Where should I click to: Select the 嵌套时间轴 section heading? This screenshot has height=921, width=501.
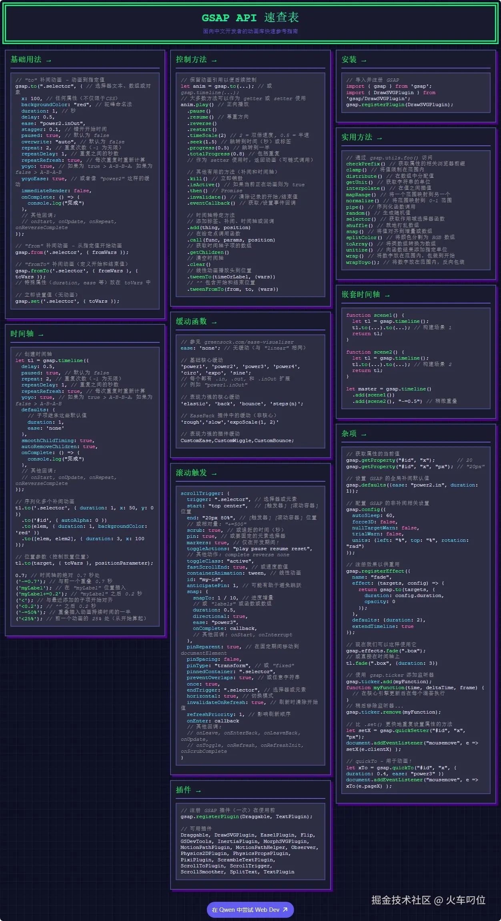pyautogui.click(x=366, y=295)
